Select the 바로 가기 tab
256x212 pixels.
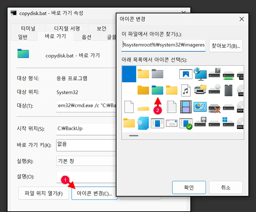point(56,36)
